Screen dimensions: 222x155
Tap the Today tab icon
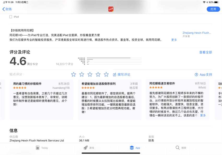(38, 148)
